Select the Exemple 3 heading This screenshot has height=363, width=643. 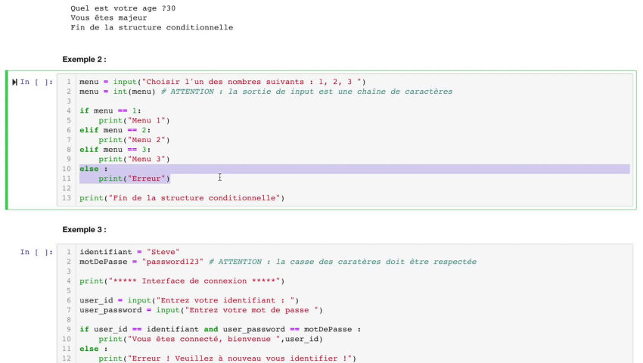point(84,229)
